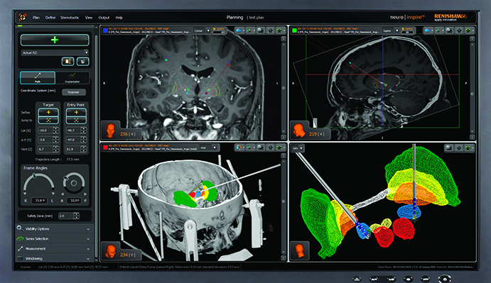This screenshot has width=491, height=283.
Task: Click the green layout icon in skull 3D view toolbar
Action: tap(280, 148)
